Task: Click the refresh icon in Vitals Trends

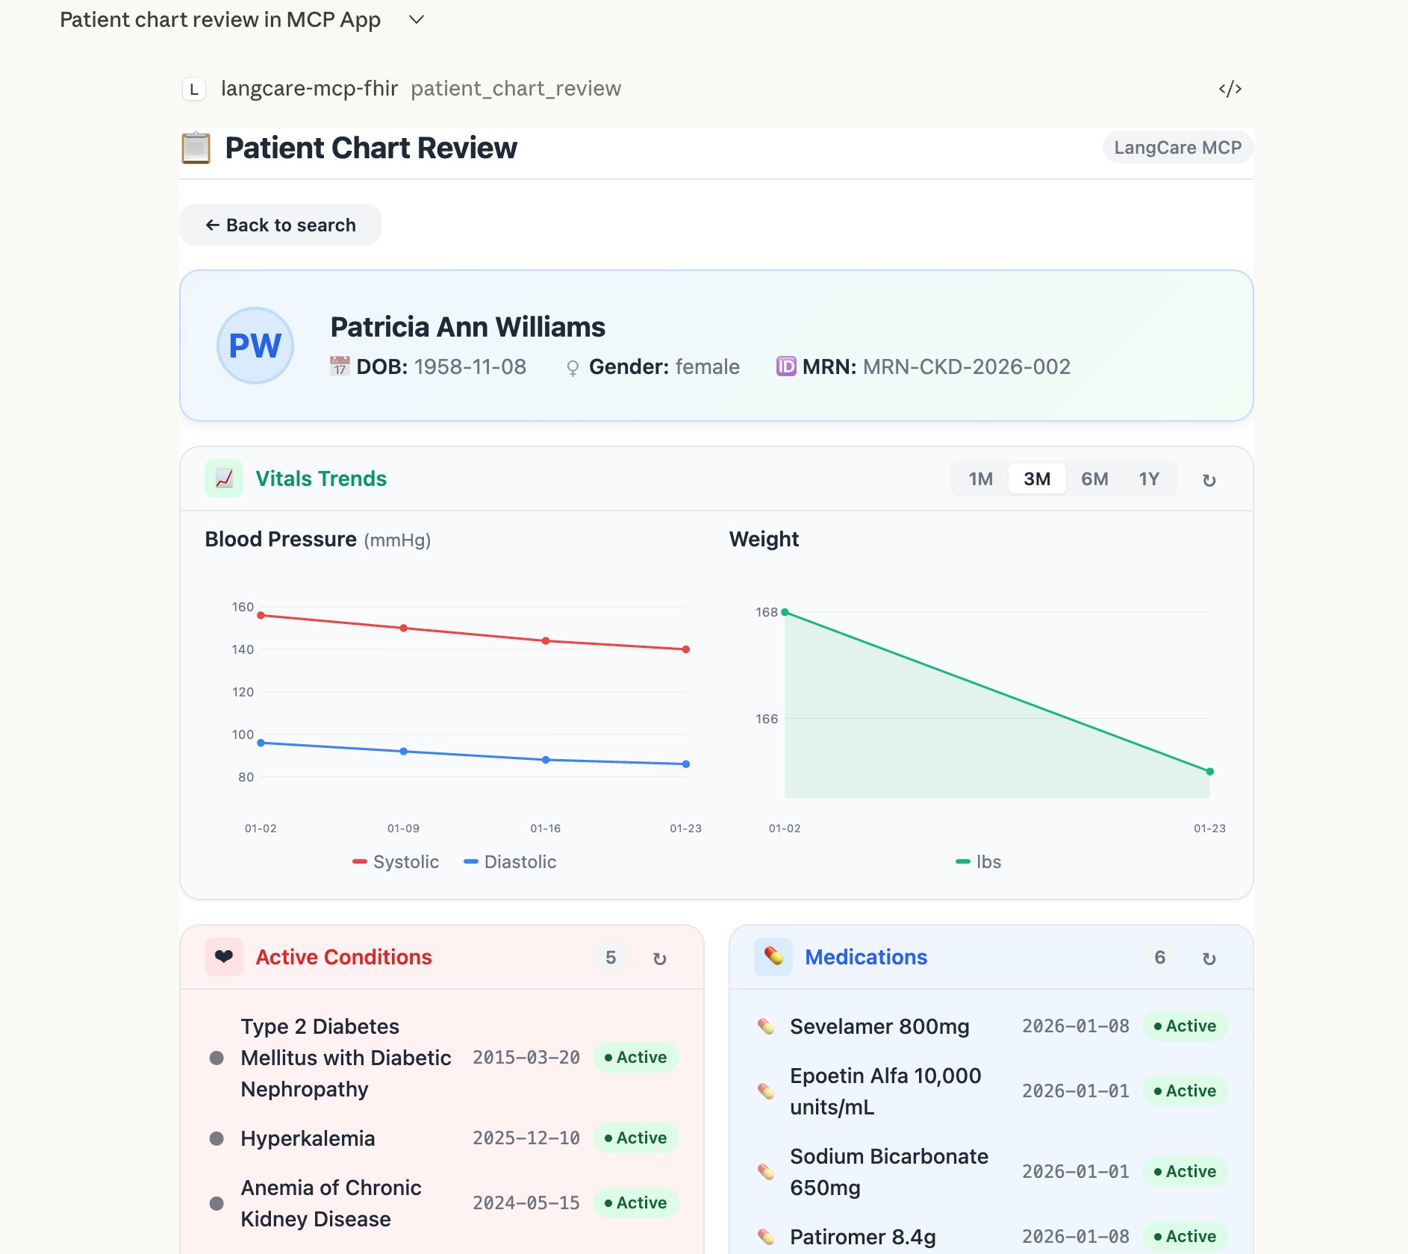Action: [x=1208, y=480]
